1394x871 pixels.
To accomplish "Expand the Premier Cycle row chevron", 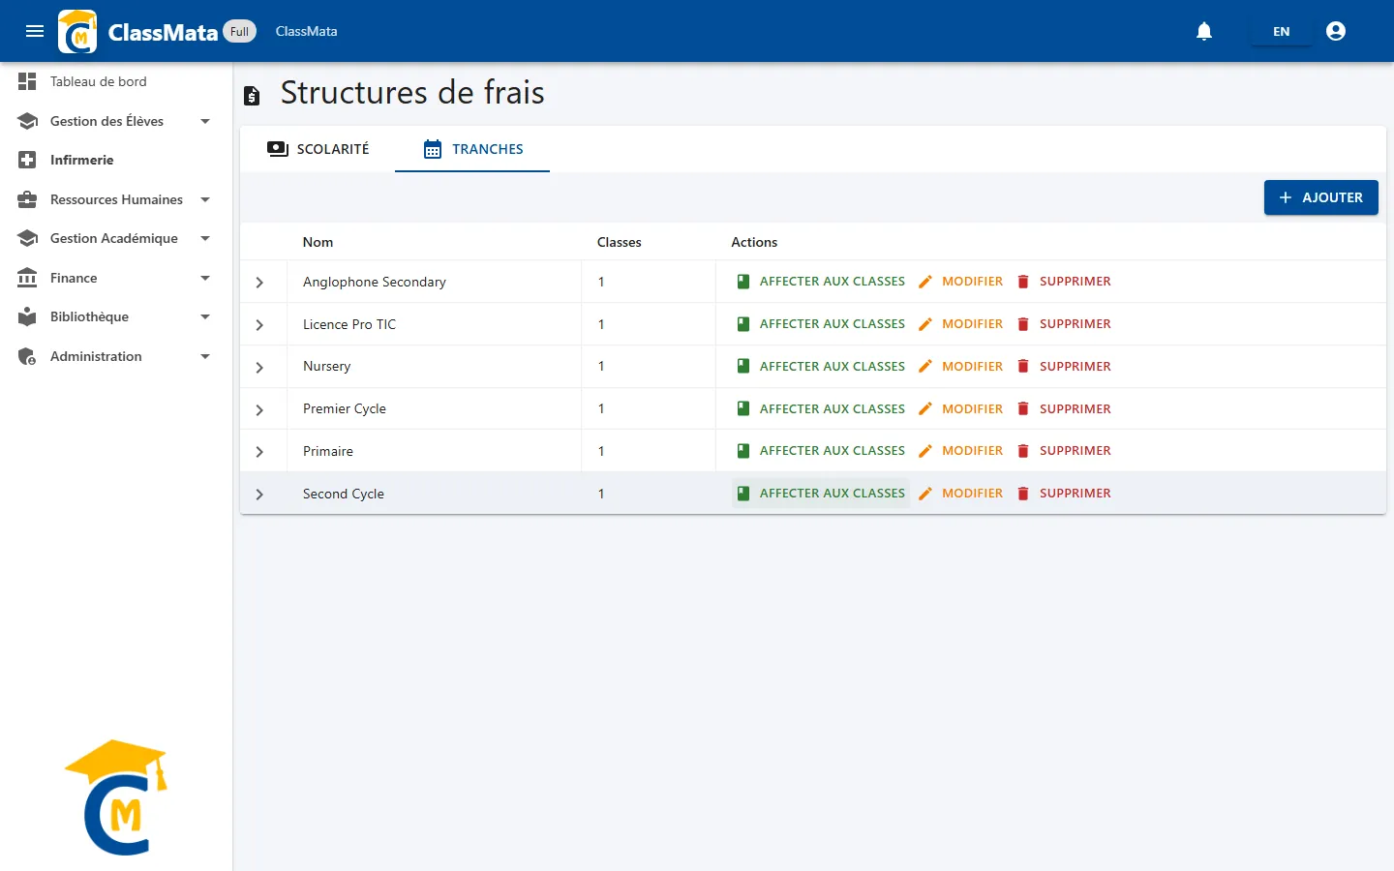I will click(259, 410).
